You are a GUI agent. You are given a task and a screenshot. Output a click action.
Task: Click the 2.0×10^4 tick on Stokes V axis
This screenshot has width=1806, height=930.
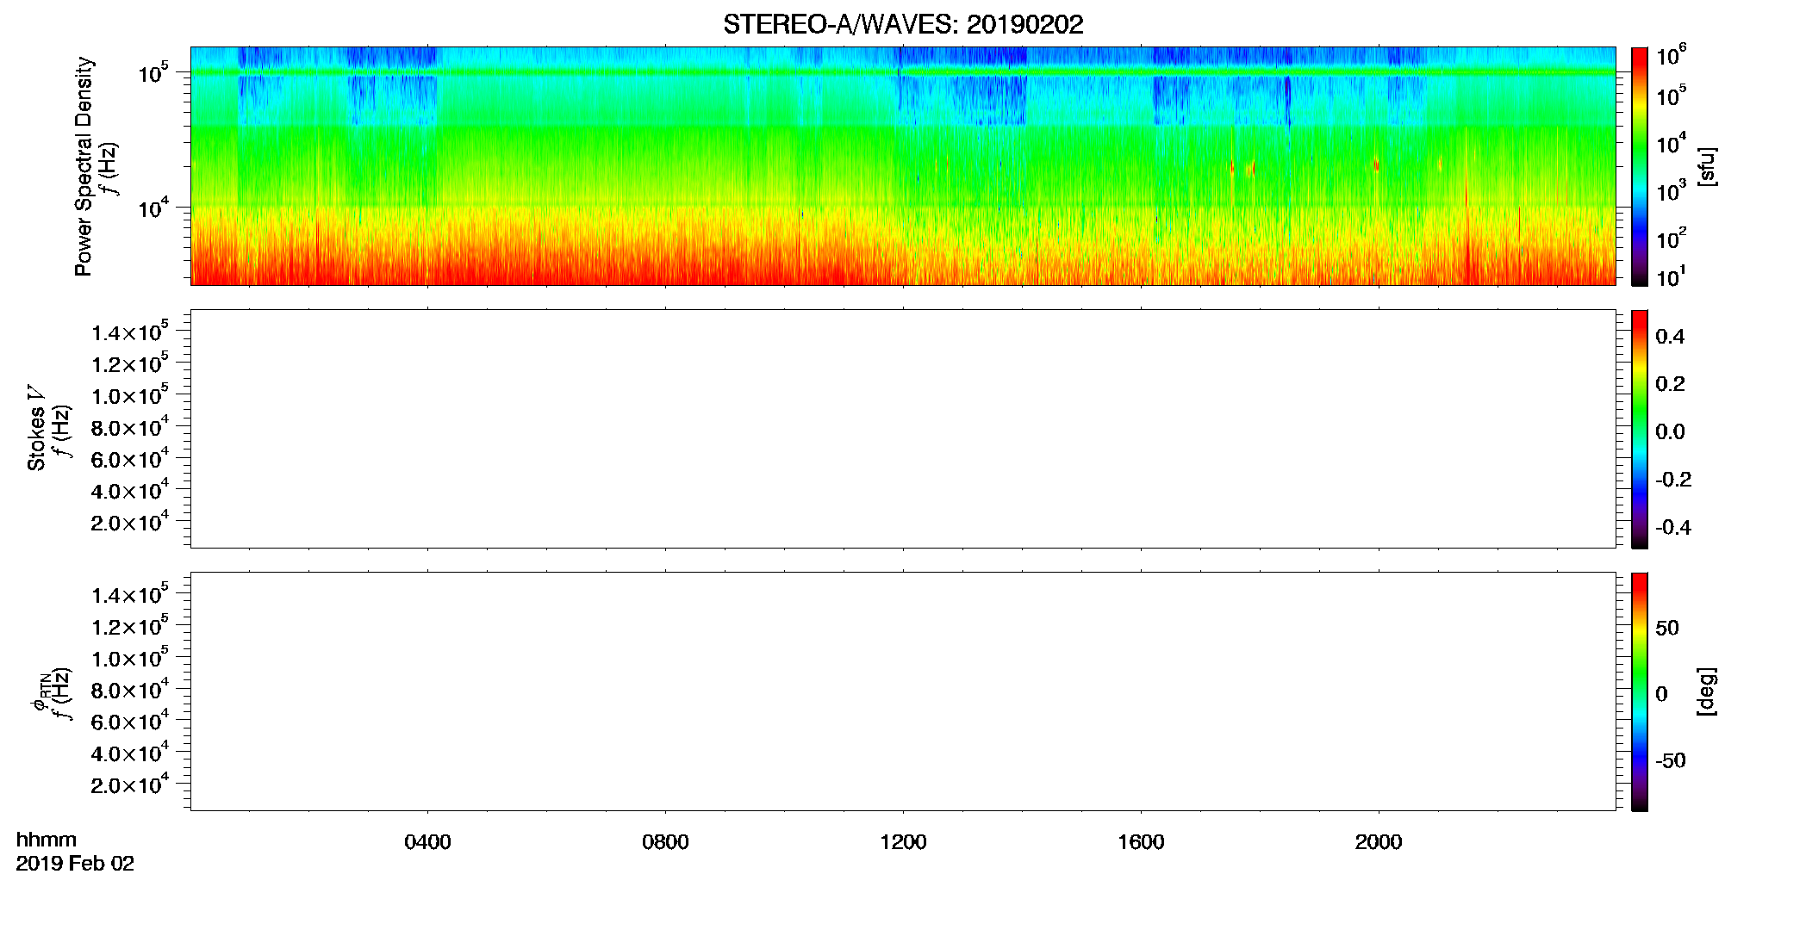pyautogui.click(x=130, y=522)
